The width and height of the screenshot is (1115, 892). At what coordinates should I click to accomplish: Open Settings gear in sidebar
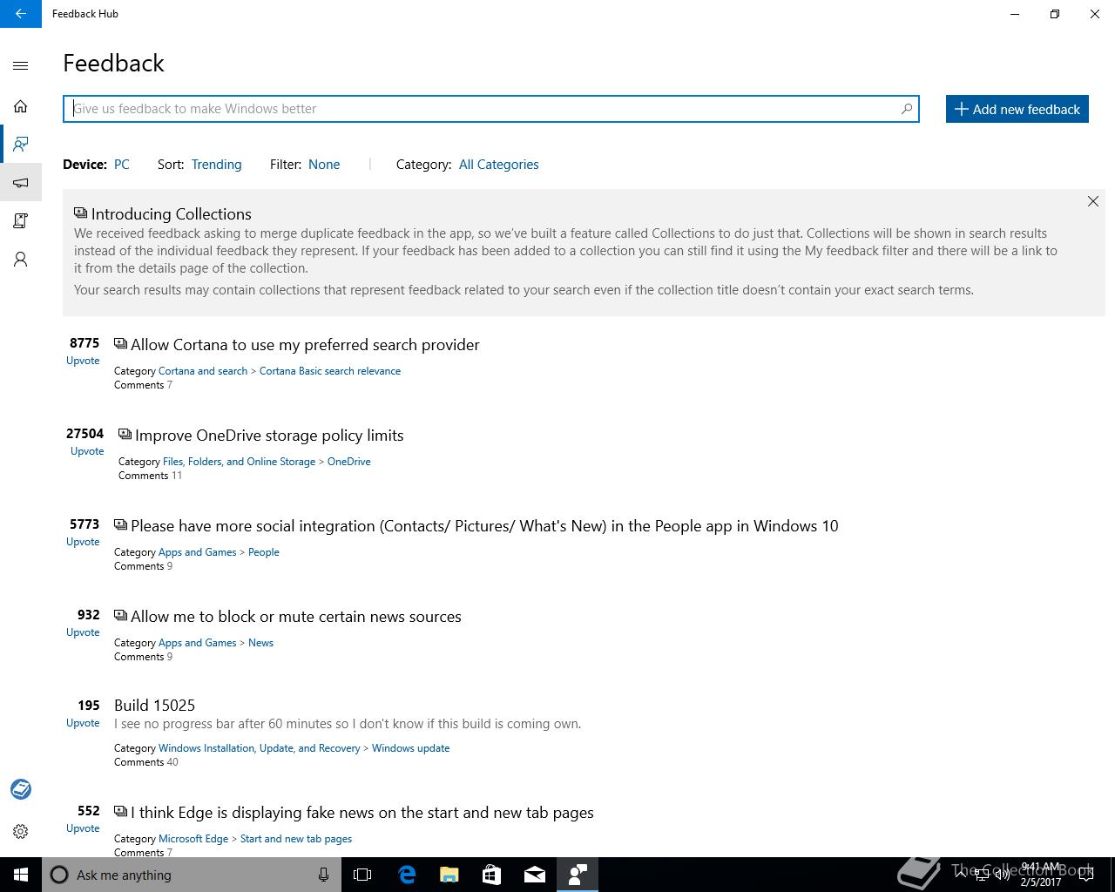(21, 831)
